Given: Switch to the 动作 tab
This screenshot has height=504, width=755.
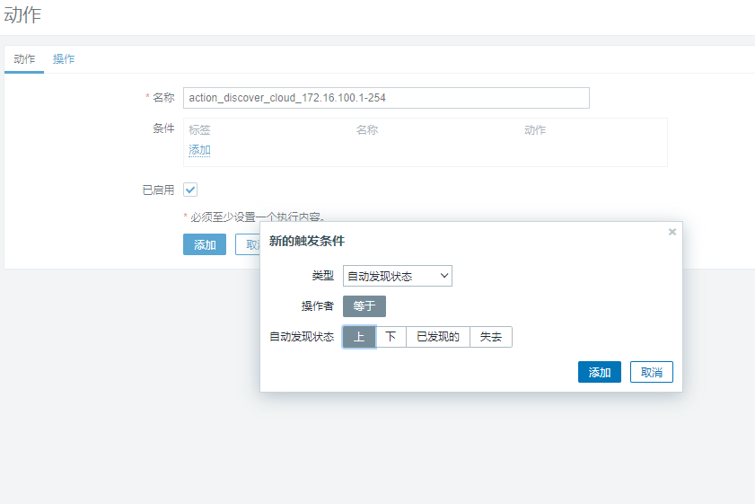Looking at the screenshot, I should click(x=24, y=59).
